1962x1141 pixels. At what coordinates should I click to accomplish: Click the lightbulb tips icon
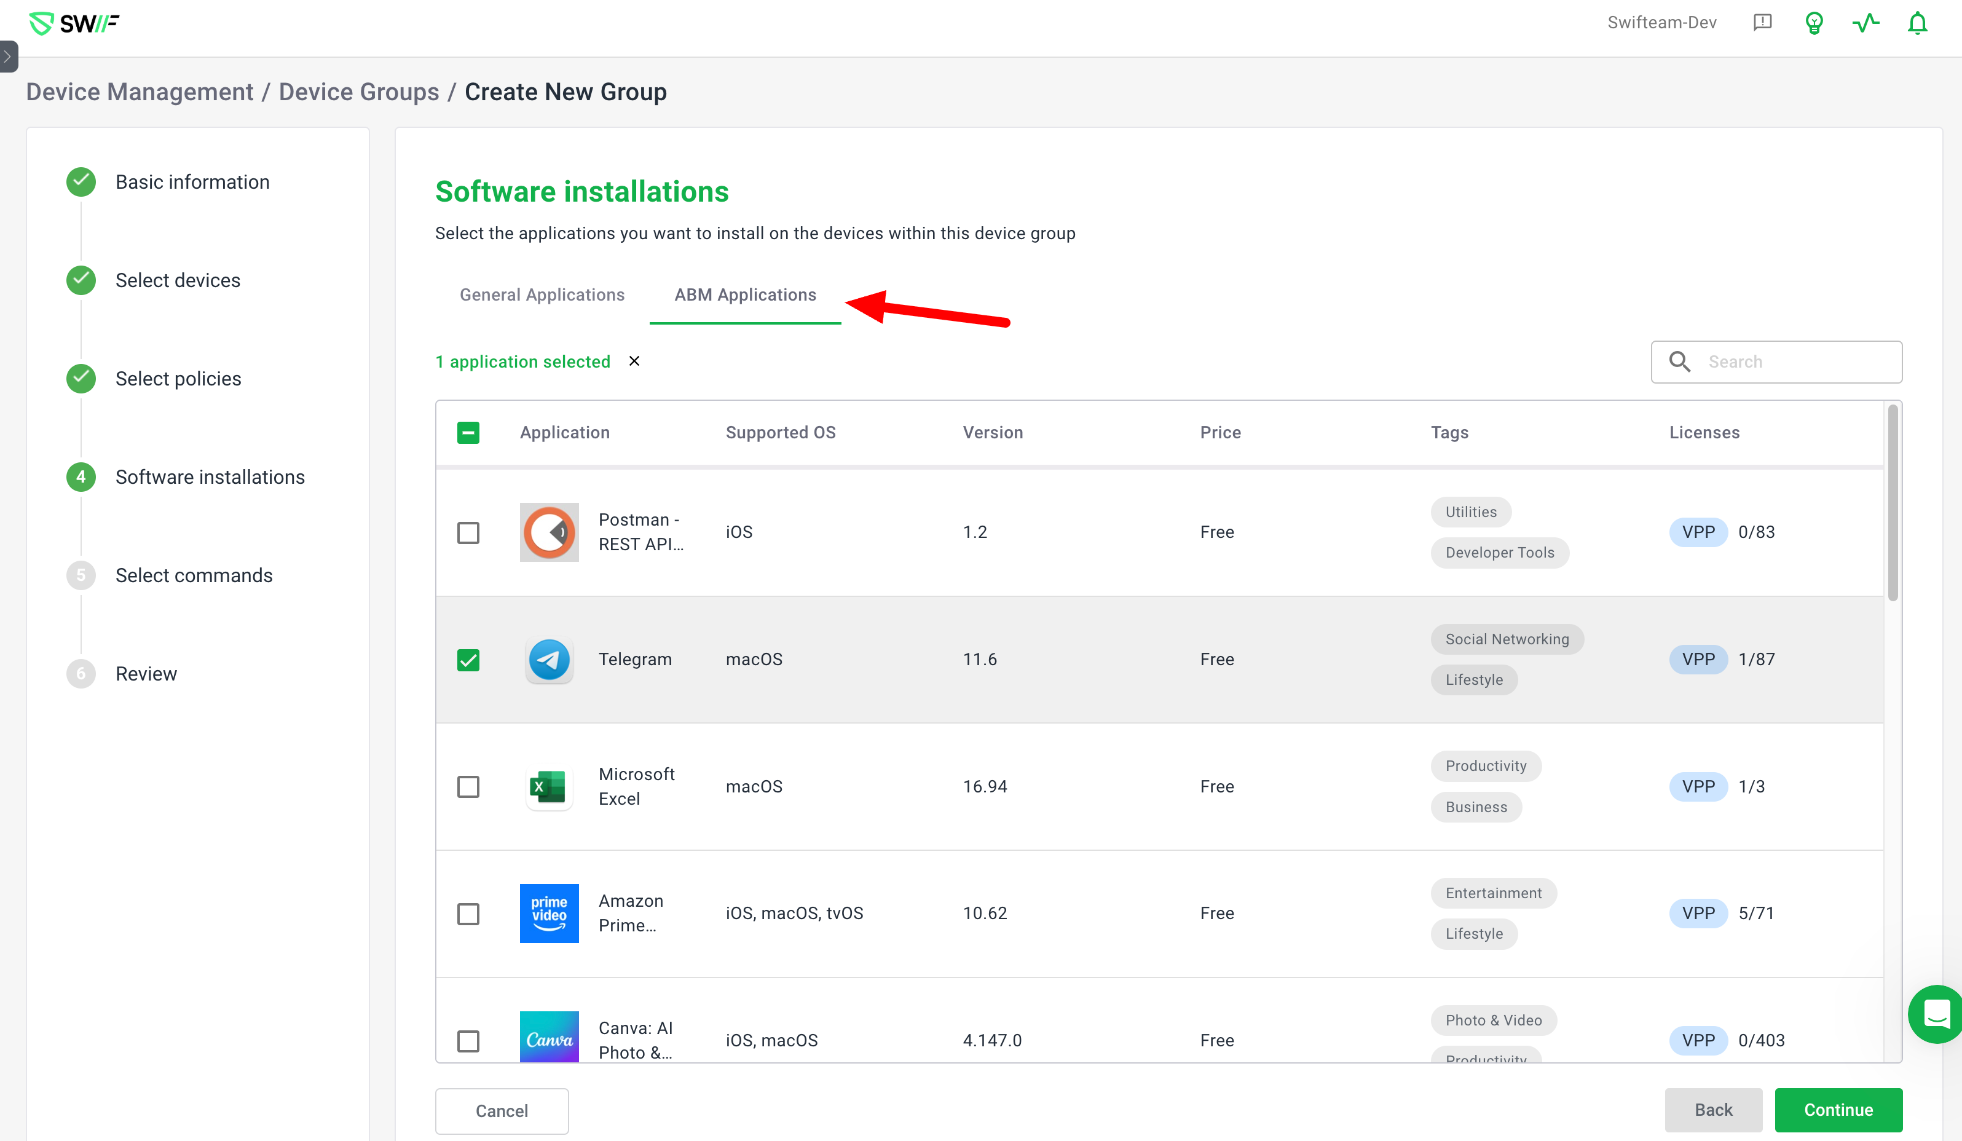pos(1814,23)
